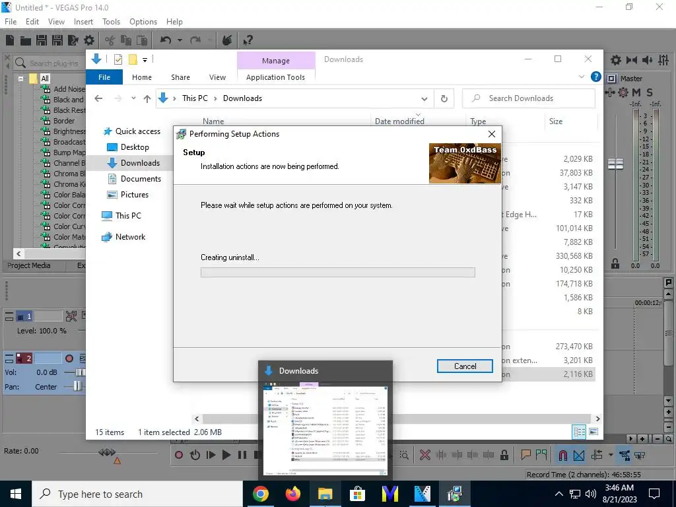Viewport: 676px width, 507px height.
Task: Click the Pause button in transport bar
Action: pyautogui.click(x=242, y=455)
